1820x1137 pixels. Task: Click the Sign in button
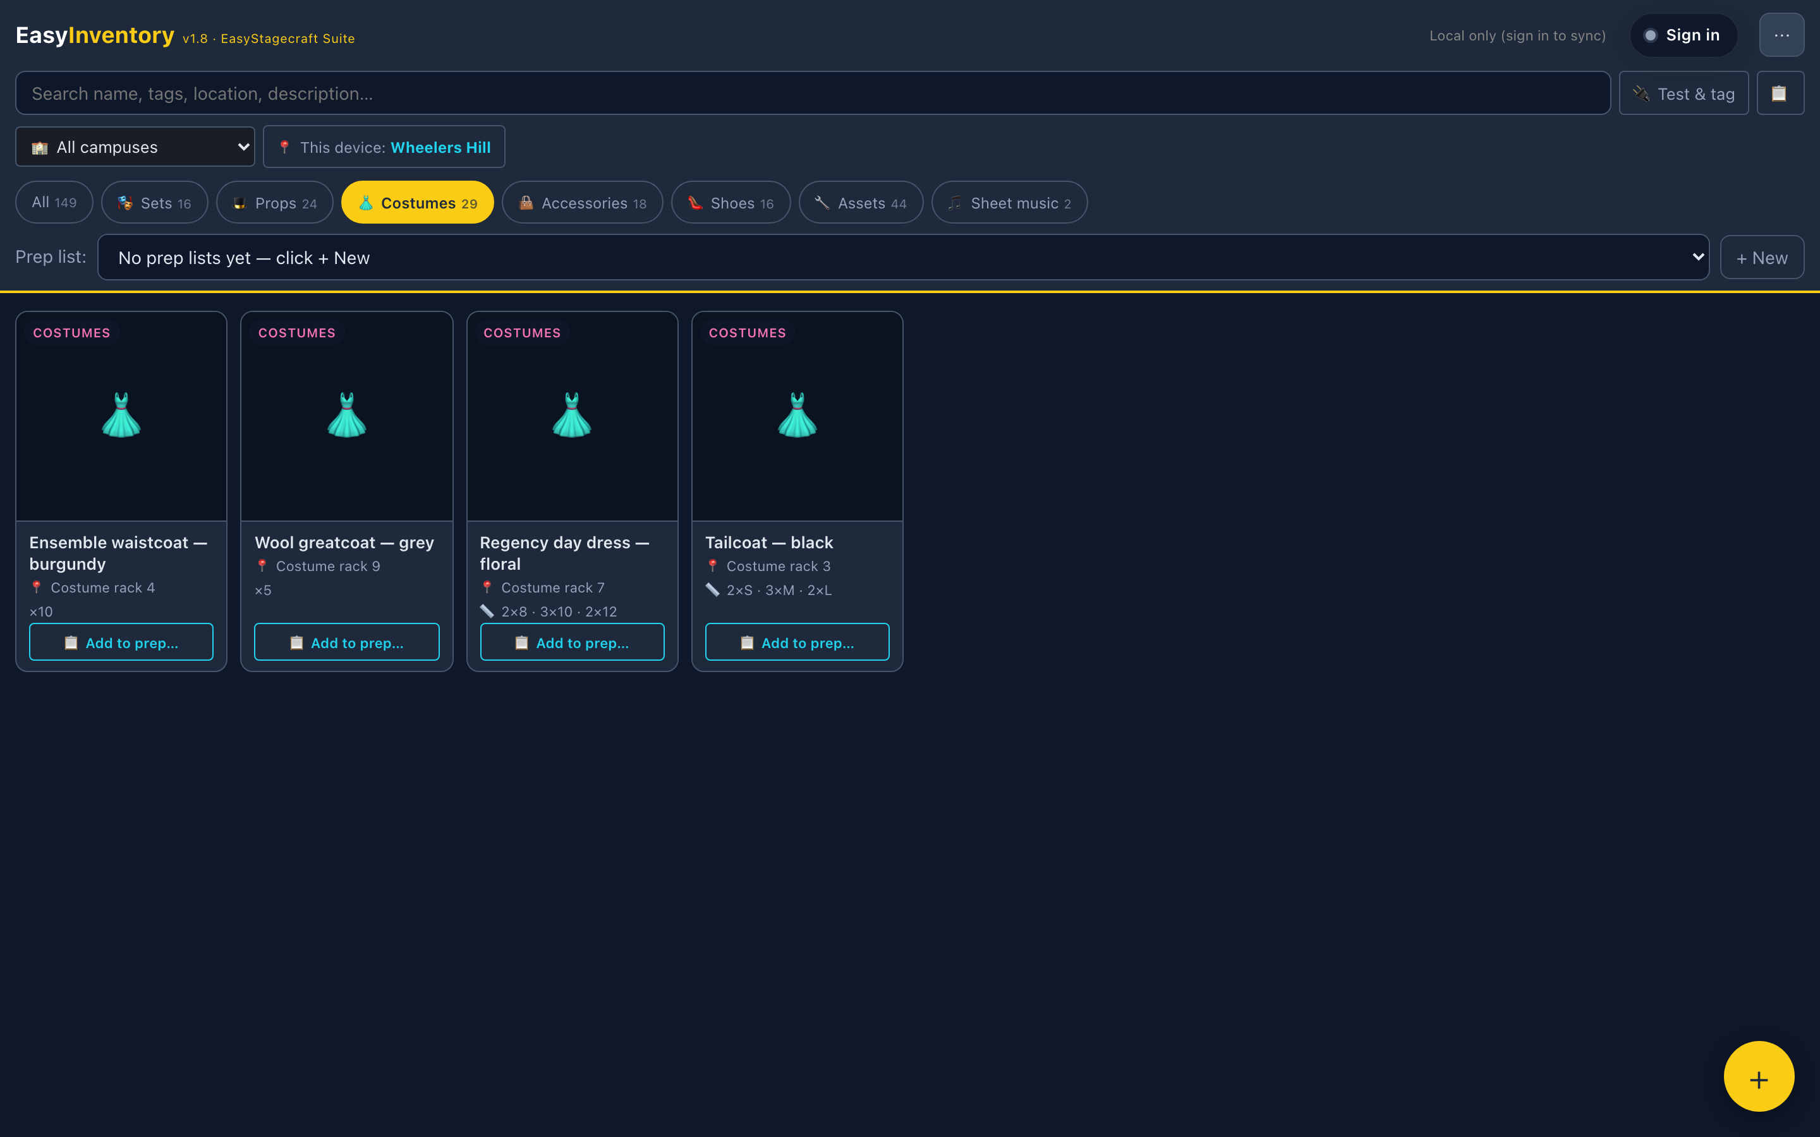coord(1683,35)
